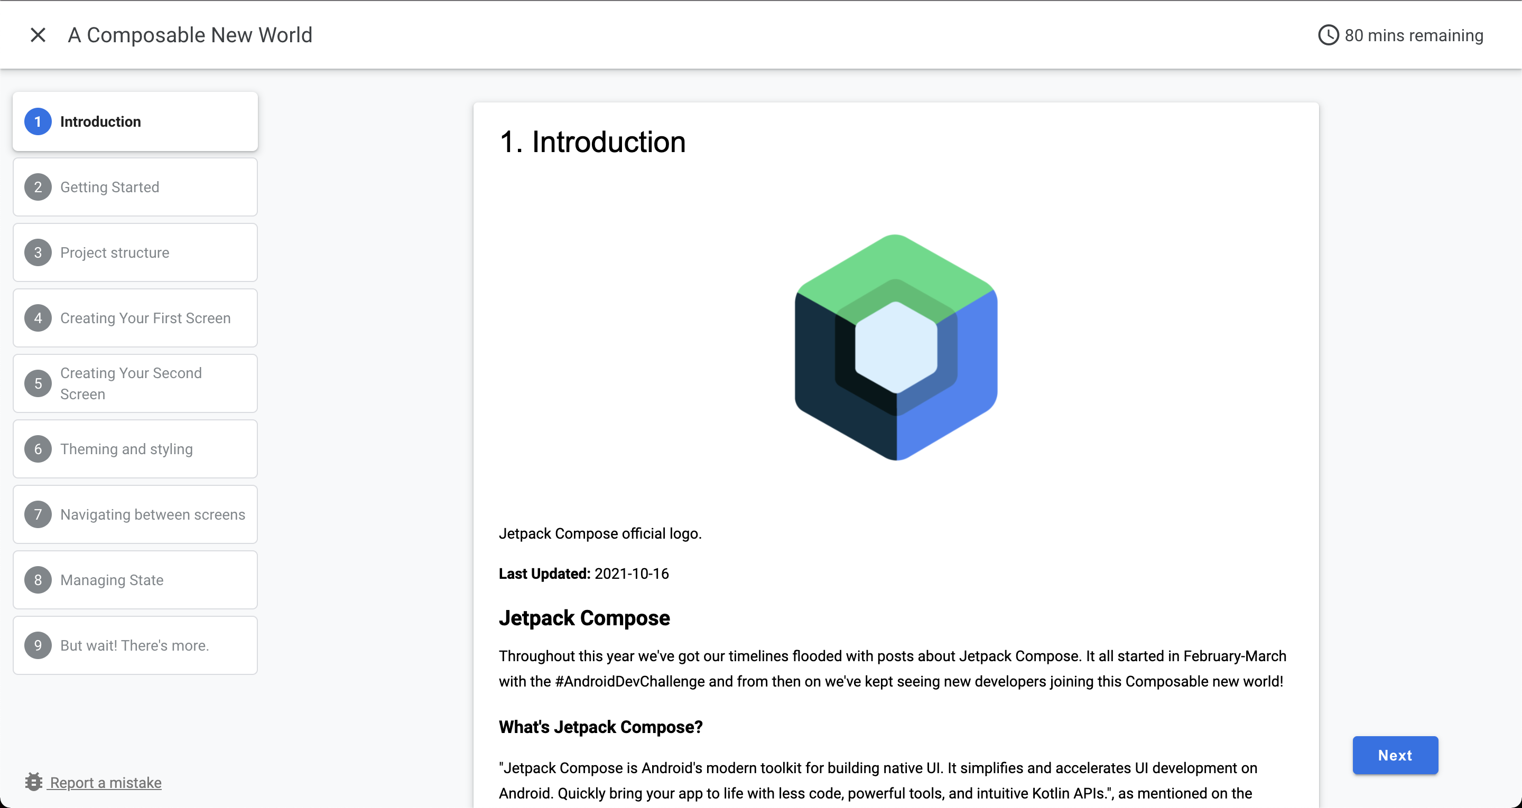Click the 80 mins remaining text
This screenshot has width=1522, height=808.
point(1414,35)
